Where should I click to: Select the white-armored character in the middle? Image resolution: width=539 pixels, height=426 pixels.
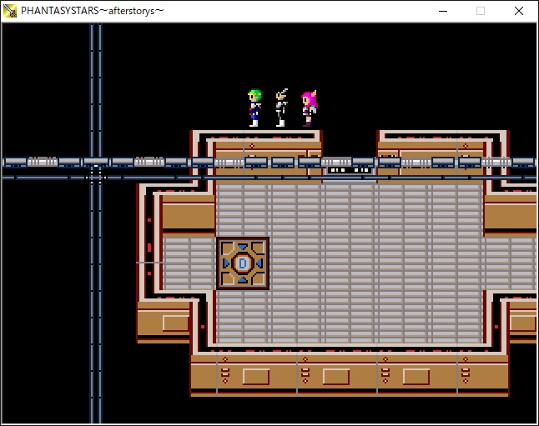tap(282, 108)
